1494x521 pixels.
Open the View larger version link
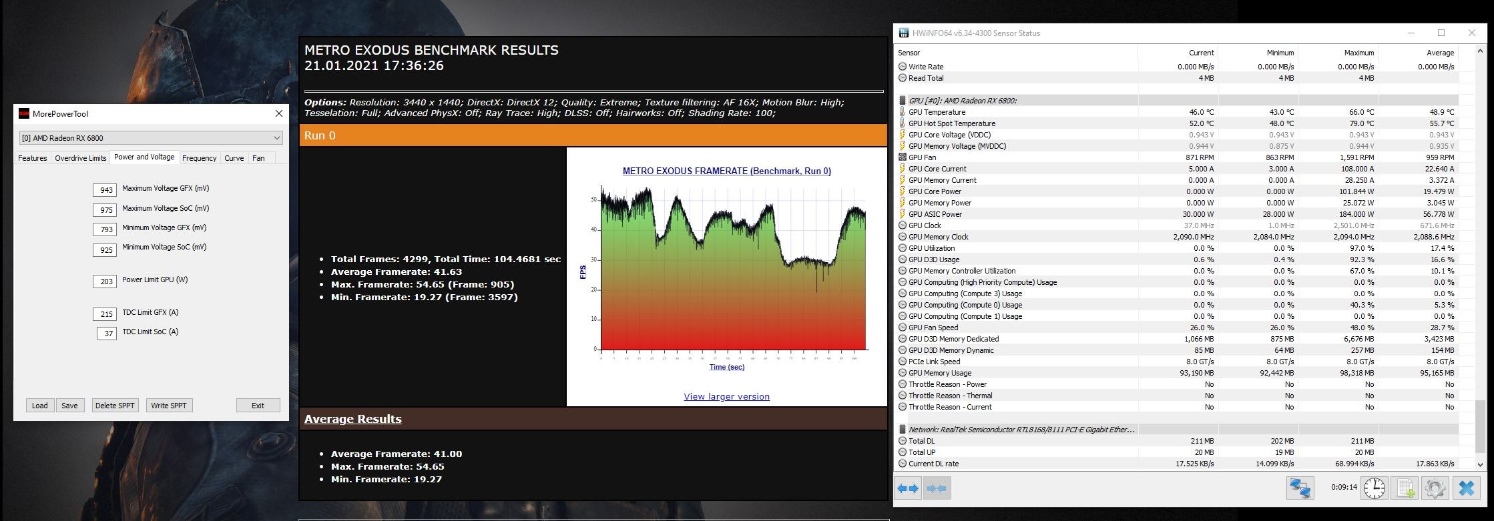click(726, 396)
